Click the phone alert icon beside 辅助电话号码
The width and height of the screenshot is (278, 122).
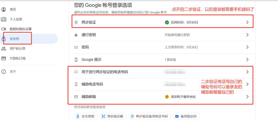(x=76, y=84)
